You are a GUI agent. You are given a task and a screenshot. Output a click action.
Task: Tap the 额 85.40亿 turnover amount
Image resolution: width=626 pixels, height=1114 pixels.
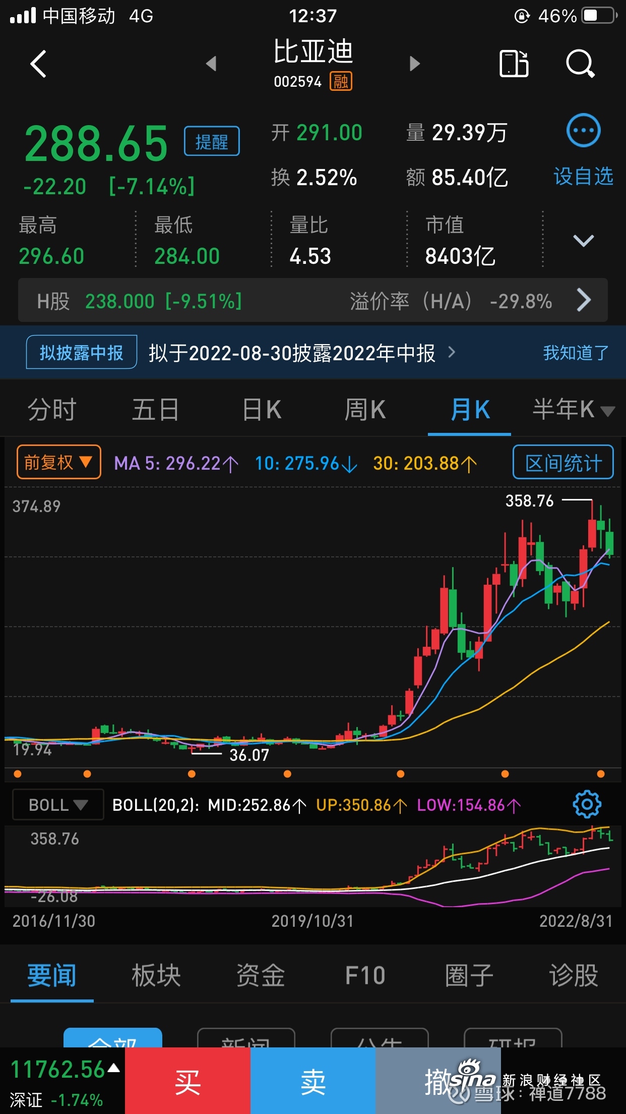coord(457,177)
